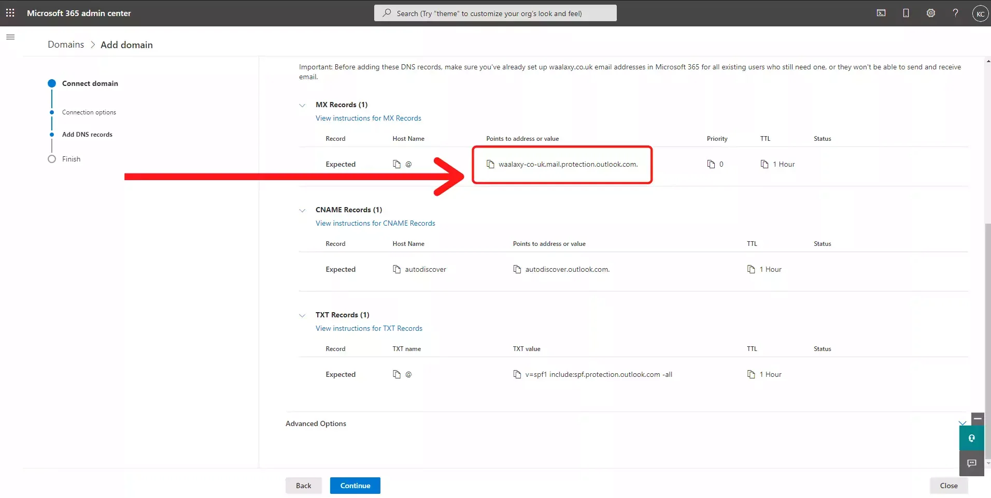Copy the MX mail.protection.outlook.com value

(490, 164)
